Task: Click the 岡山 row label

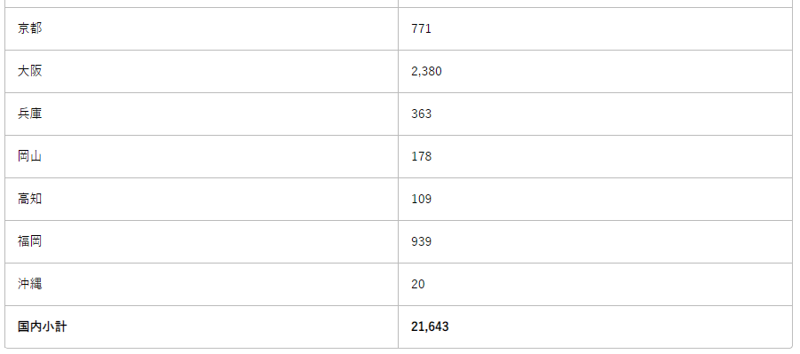Action: tap(29, 156)
